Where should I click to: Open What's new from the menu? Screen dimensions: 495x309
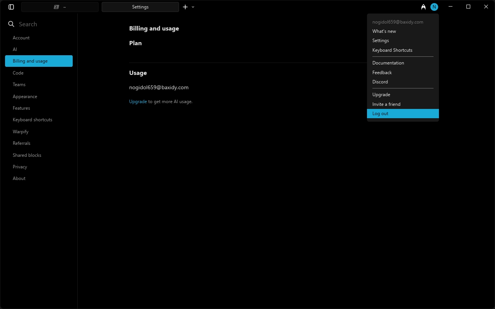pyautogui.click(x=384, y=31)
